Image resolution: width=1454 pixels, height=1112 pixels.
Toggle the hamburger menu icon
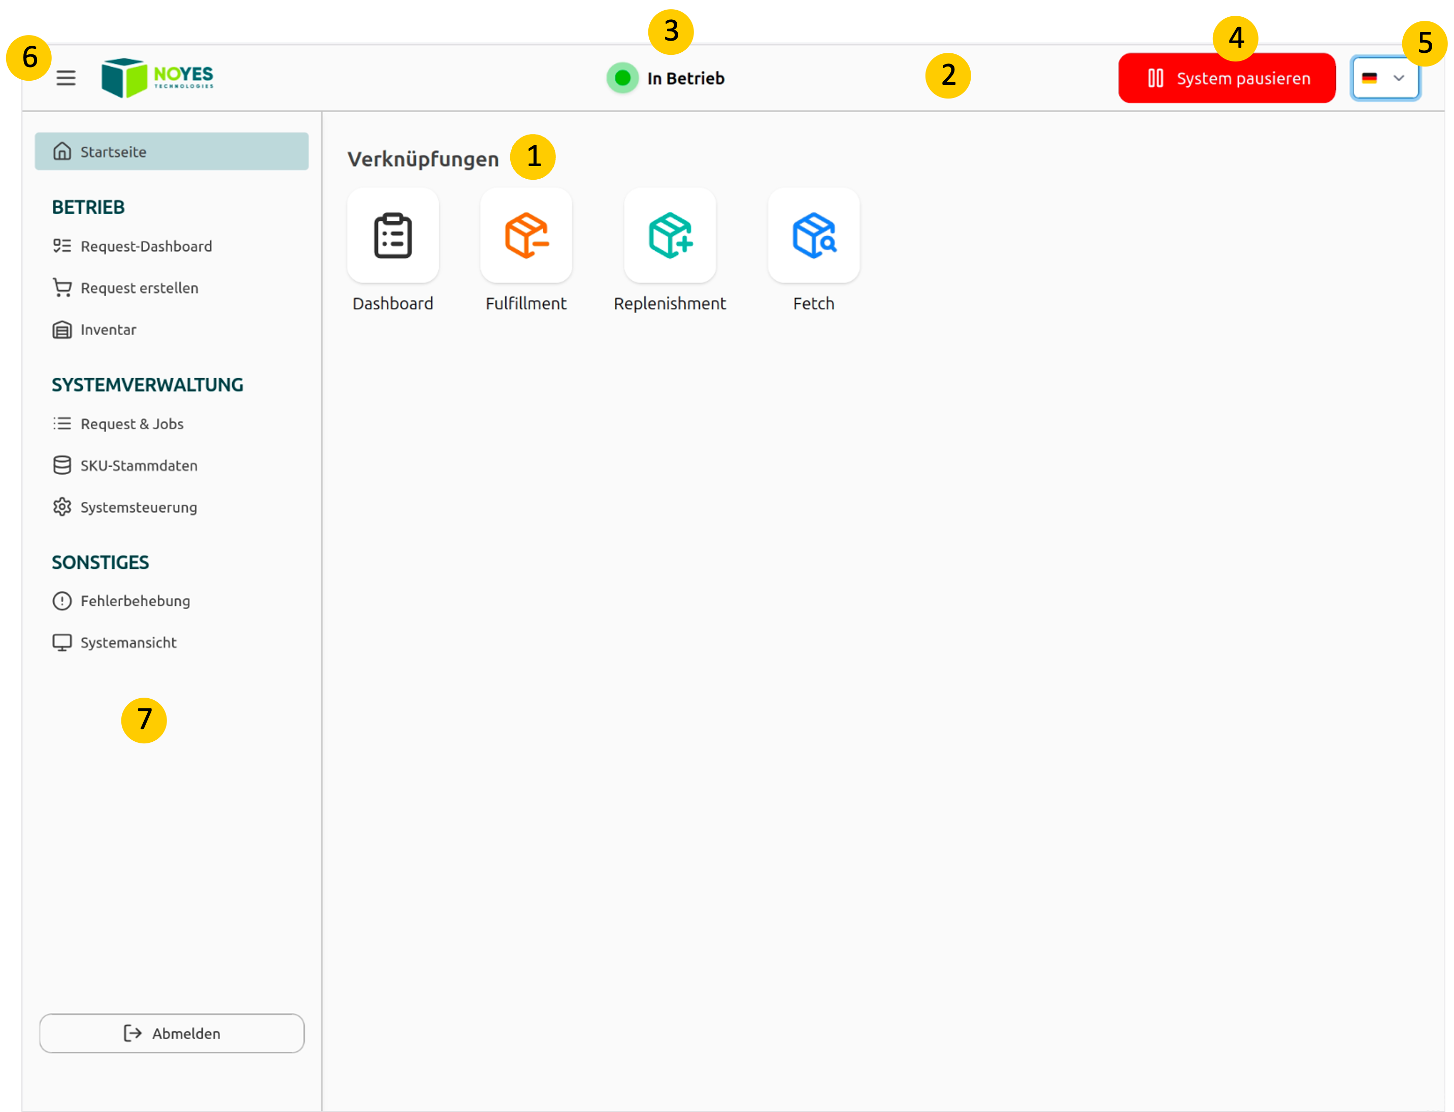click(x=65, y=78)
